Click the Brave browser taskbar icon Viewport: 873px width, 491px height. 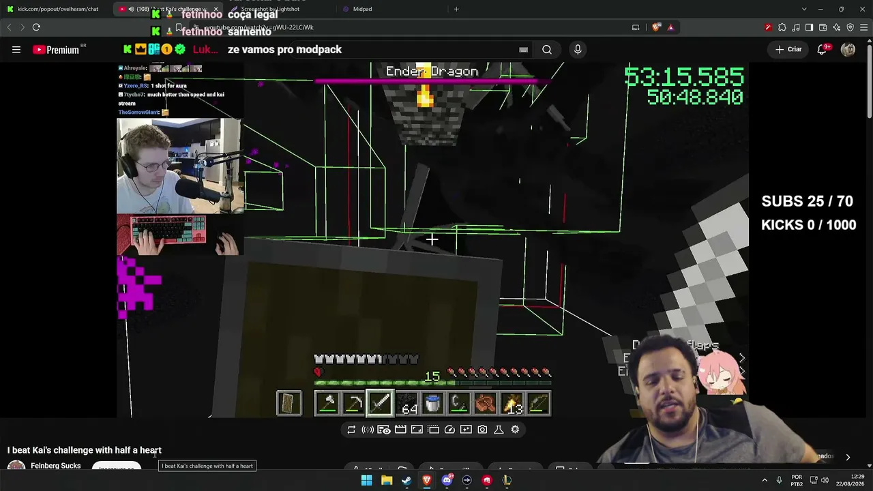coord(427,480)
